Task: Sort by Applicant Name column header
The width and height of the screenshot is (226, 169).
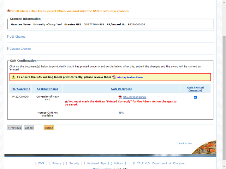Action: [x=47, y=89]
